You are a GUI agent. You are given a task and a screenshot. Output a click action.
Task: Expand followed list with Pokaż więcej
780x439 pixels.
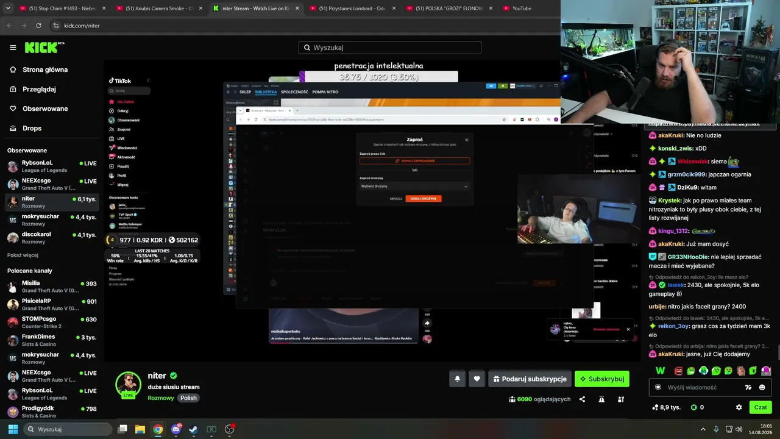point(23,255)
